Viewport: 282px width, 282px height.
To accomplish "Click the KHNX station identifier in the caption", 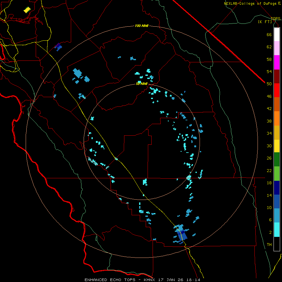I will pos(150,280).
